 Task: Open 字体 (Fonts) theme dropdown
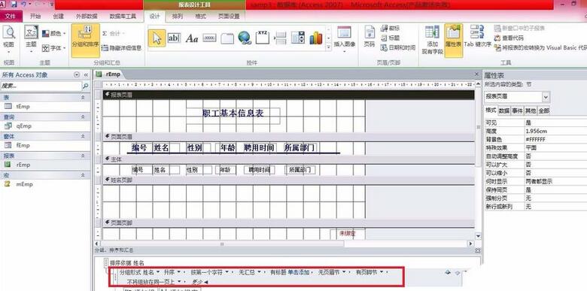54,48
